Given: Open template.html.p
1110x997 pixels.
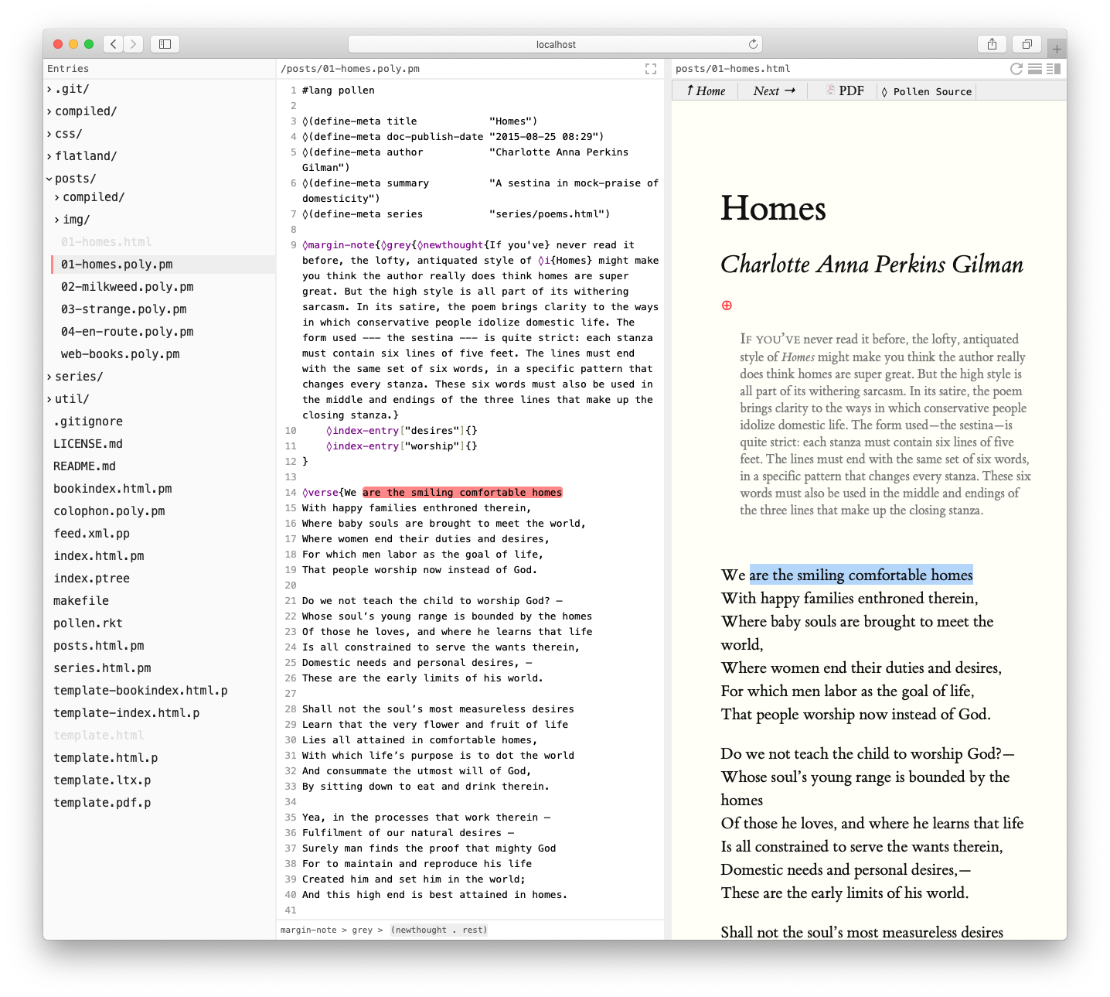Looking at the screenshot, I should 106,758.
